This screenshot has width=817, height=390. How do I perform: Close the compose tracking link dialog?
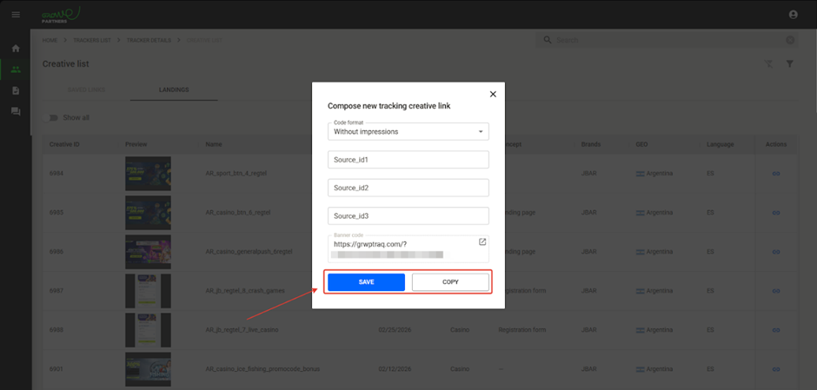pos(493,94)
